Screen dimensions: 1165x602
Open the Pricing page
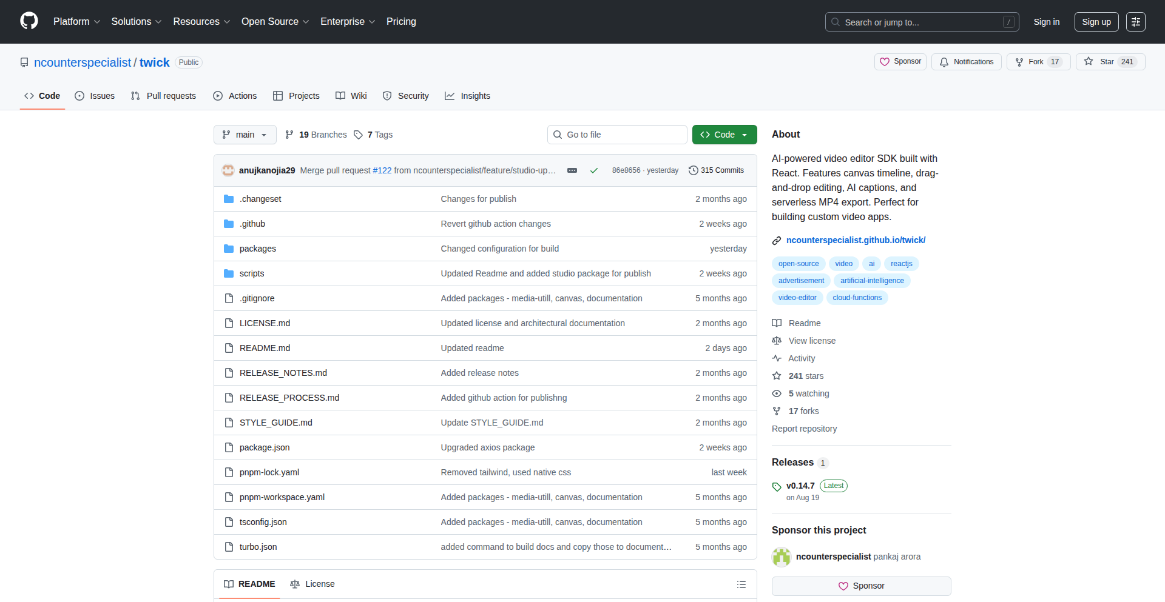pos(401,22)
